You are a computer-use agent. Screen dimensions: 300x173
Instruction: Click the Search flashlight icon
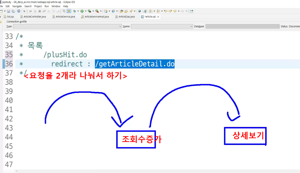(131, 11)
